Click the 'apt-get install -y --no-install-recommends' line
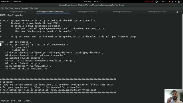Screen dimensions: 183x103 pos(37,45)
